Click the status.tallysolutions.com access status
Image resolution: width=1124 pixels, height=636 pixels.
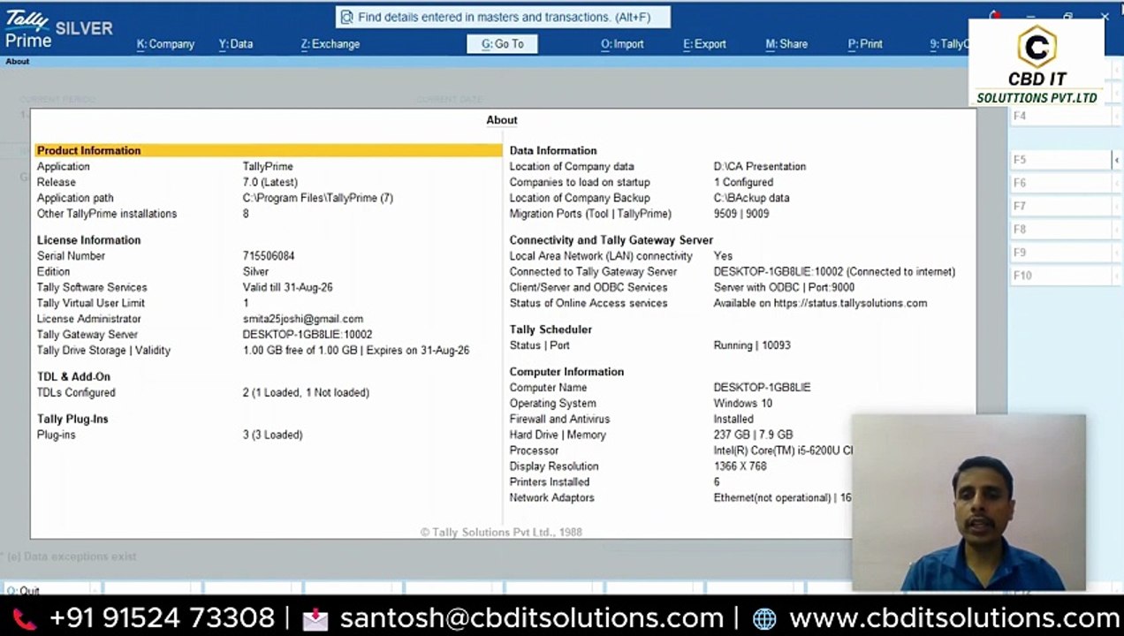pyautogui.click(x=820, y=304)
